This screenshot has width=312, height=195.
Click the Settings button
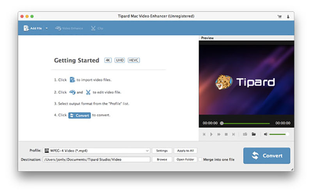(162, 151)
